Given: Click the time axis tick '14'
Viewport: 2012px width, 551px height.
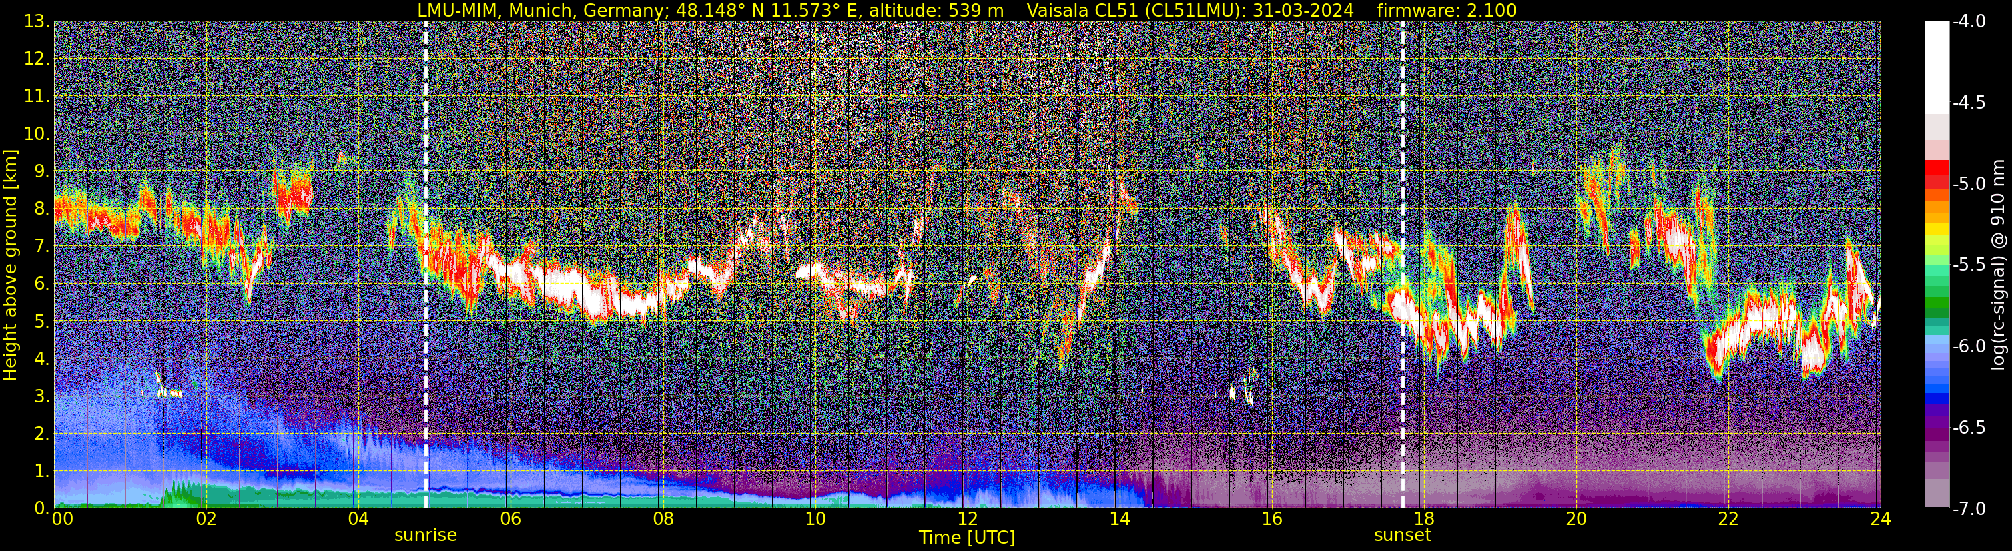Looking at the screenshot, I should (x=1119, y=519).
